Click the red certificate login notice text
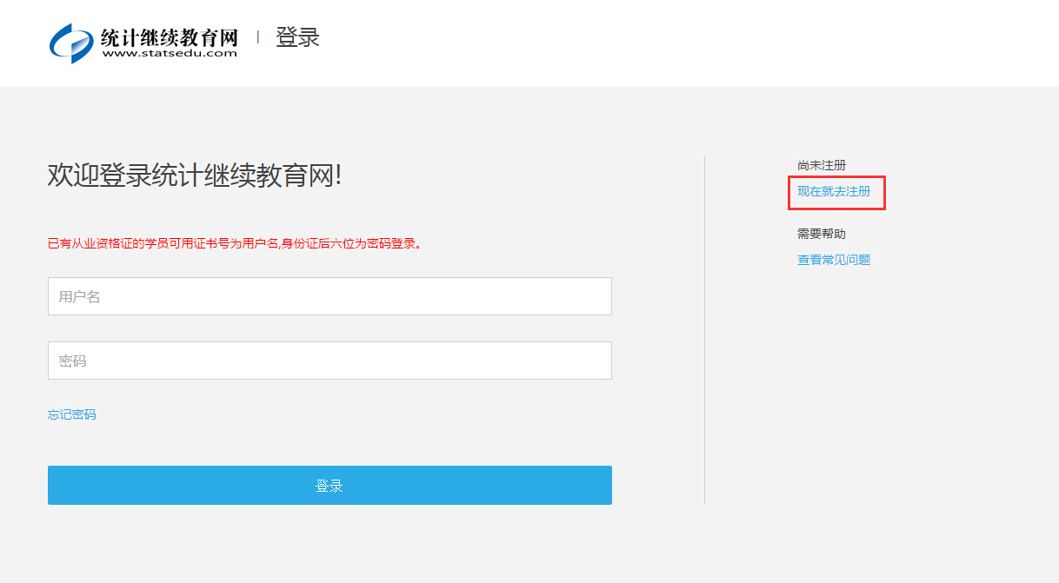 (235, 244)
